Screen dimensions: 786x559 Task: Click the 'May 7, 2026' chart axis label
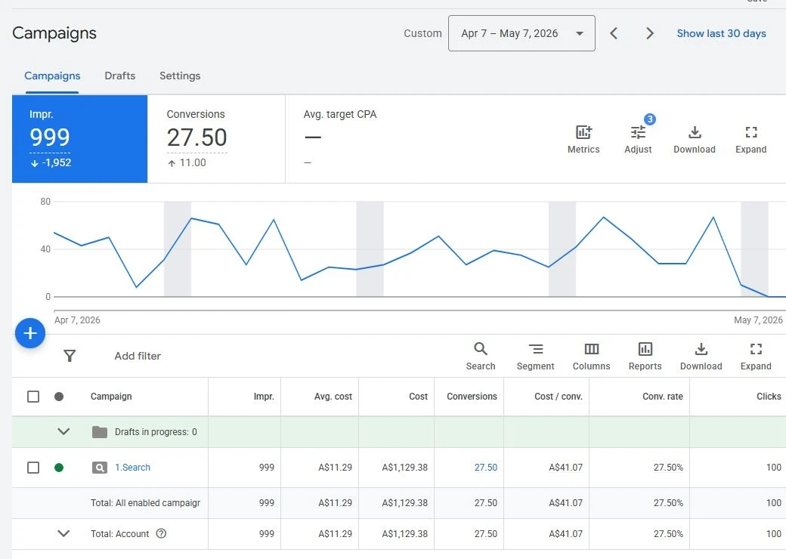[758, 320]
